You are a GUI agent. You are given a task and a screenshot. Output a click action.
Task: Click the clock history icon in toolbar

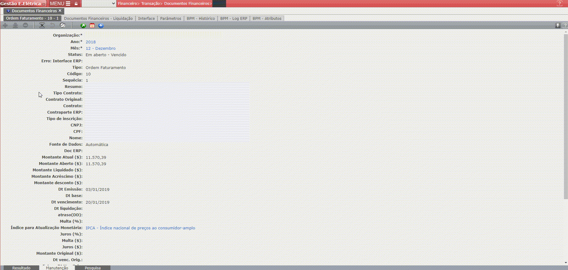click(x=63, y=26)
